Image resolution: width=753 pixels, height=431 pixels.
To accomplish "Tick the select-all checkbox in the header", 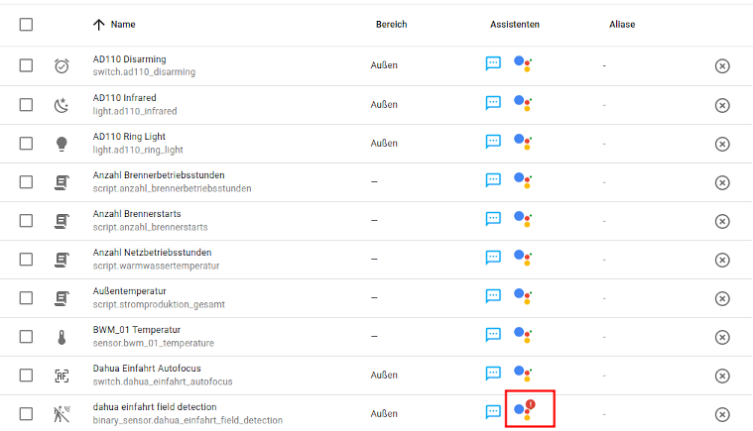I will pos(27,24).
